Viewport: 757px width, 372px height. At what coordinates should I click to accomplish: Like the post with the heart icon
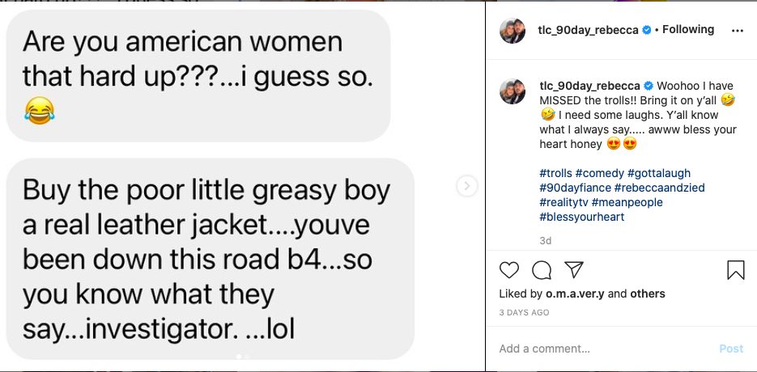[509, 270]
